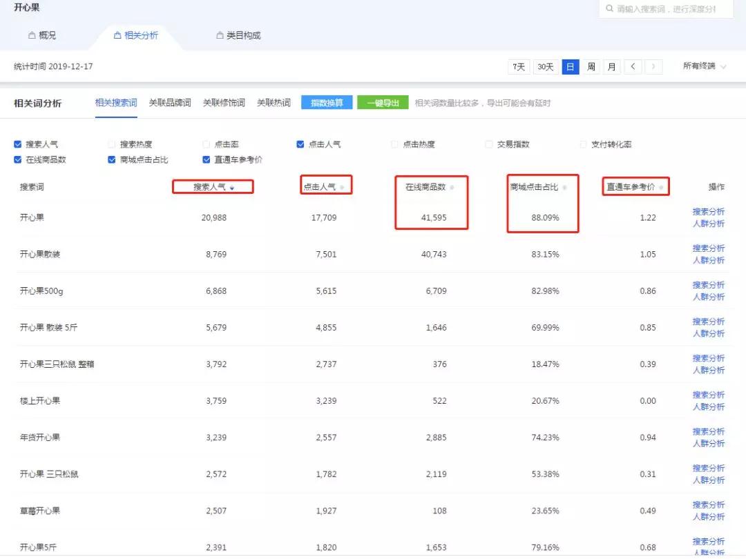Viewport: 746px width, 559px height.
Task: Click the right chevron date navigation arrow
Action: (x=653, y=66)
